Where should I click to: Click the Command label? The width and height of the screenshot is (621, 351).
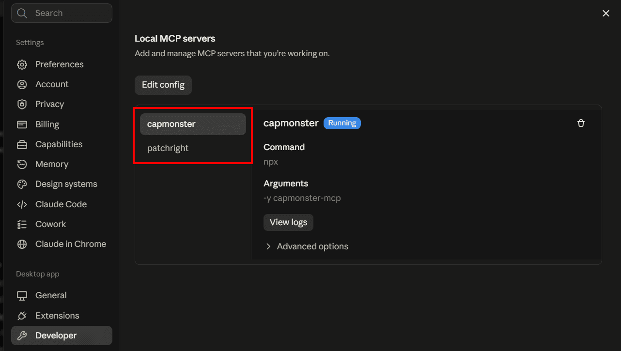(284, 147)
